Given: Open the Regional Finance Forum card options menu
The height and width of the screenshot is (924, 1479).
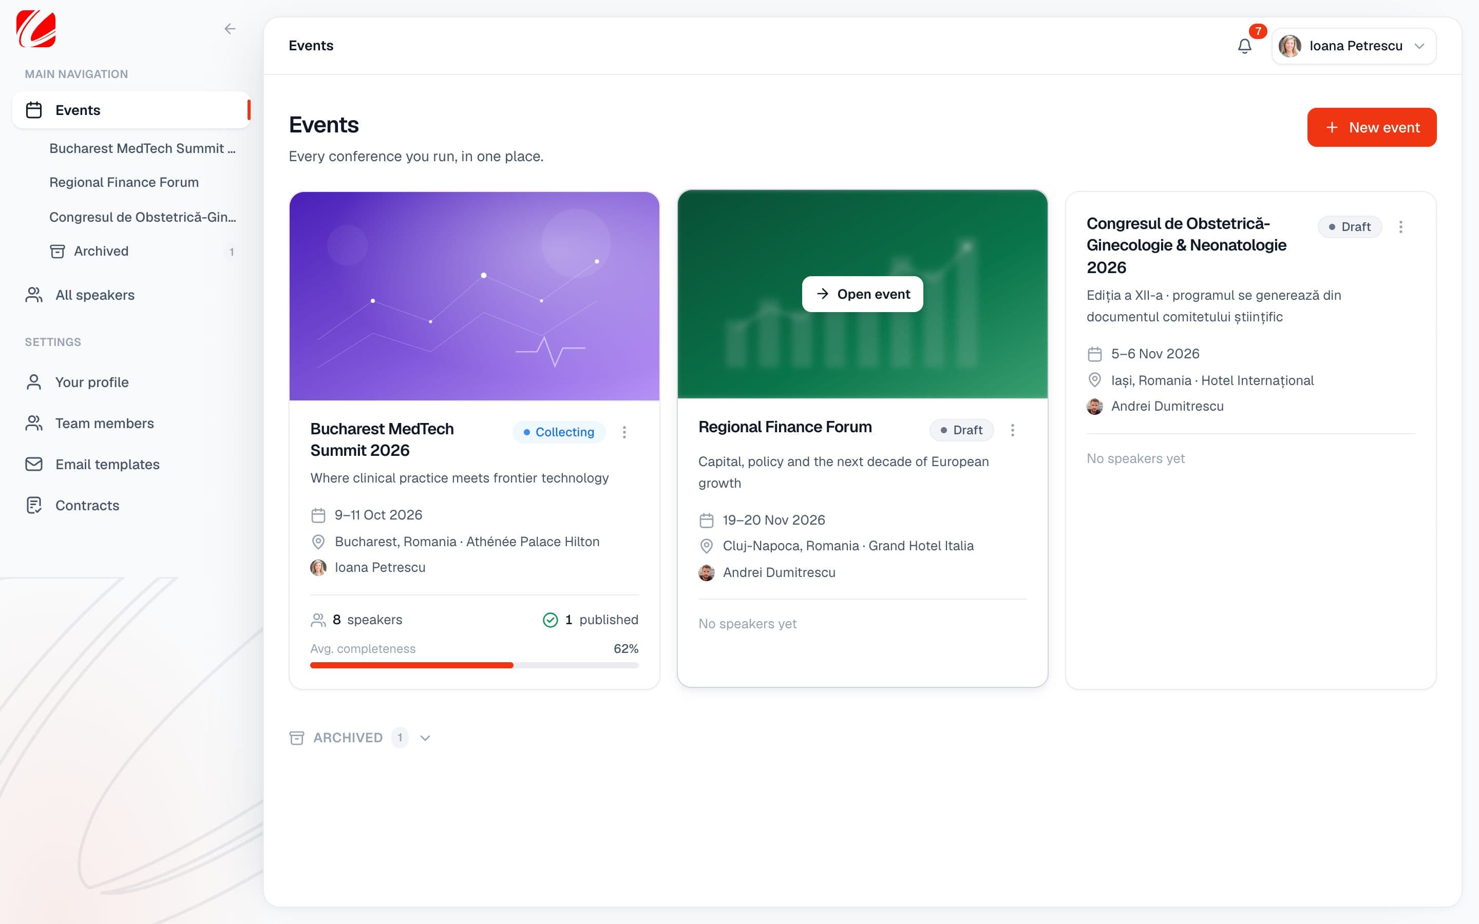Looking at the screenshot, I should [1012, 430].
